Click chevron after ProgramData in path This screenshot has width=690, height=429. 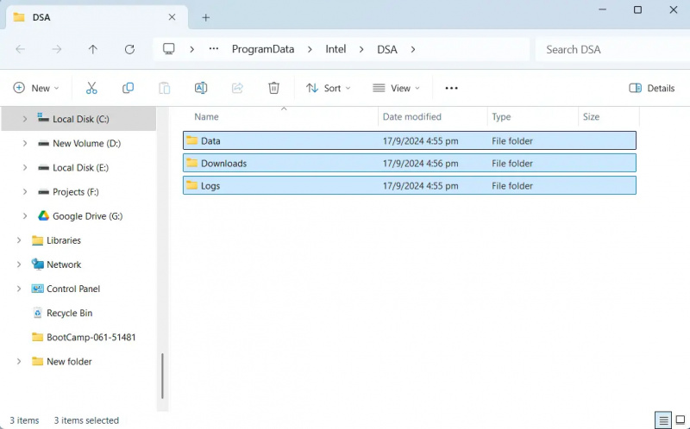coord(310,49)
